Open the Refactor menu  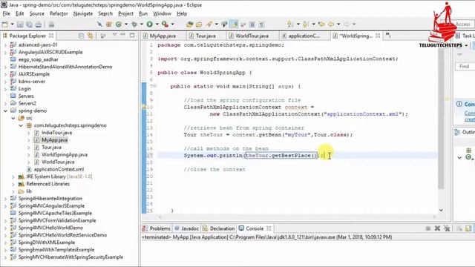coord(59,13)
